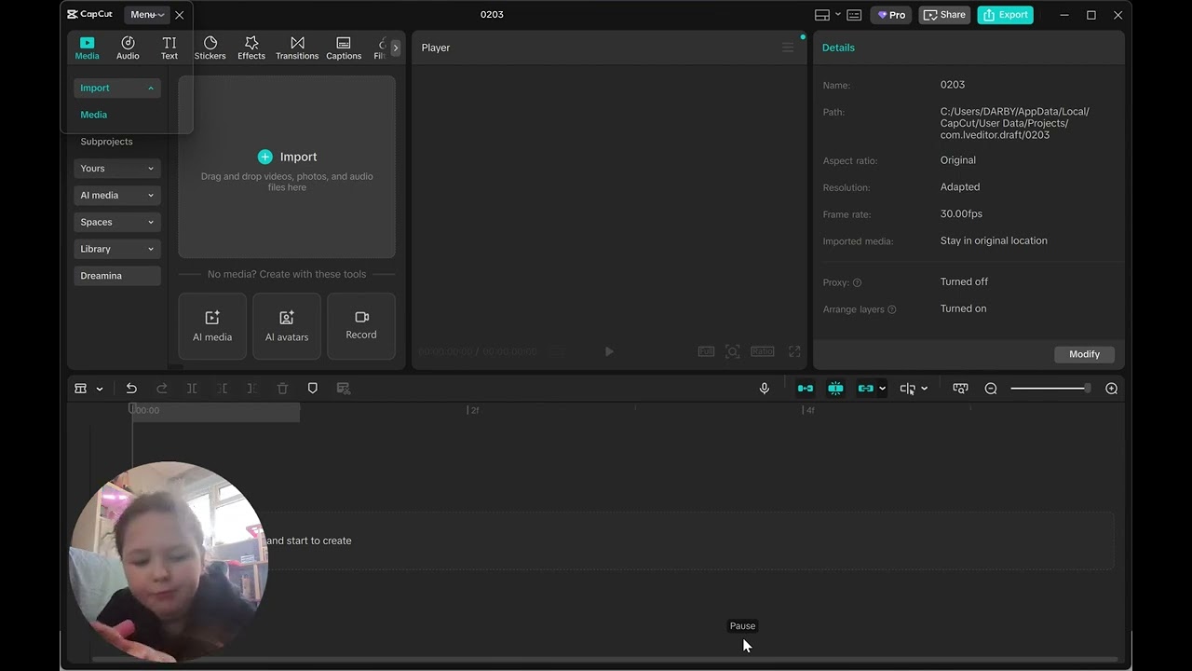Click the Arrange layers info icon
This screenshot has width=1192, height=671.
click(x=892, y=309)
